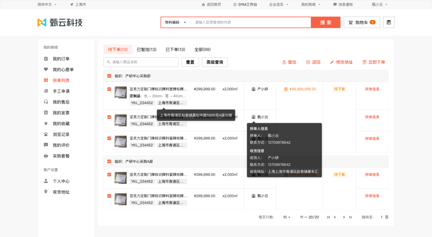This screenshot has width=432, height=237.
Task: Toggle the 产研中心采购A部 group checkbox
Action: point(109,161)
